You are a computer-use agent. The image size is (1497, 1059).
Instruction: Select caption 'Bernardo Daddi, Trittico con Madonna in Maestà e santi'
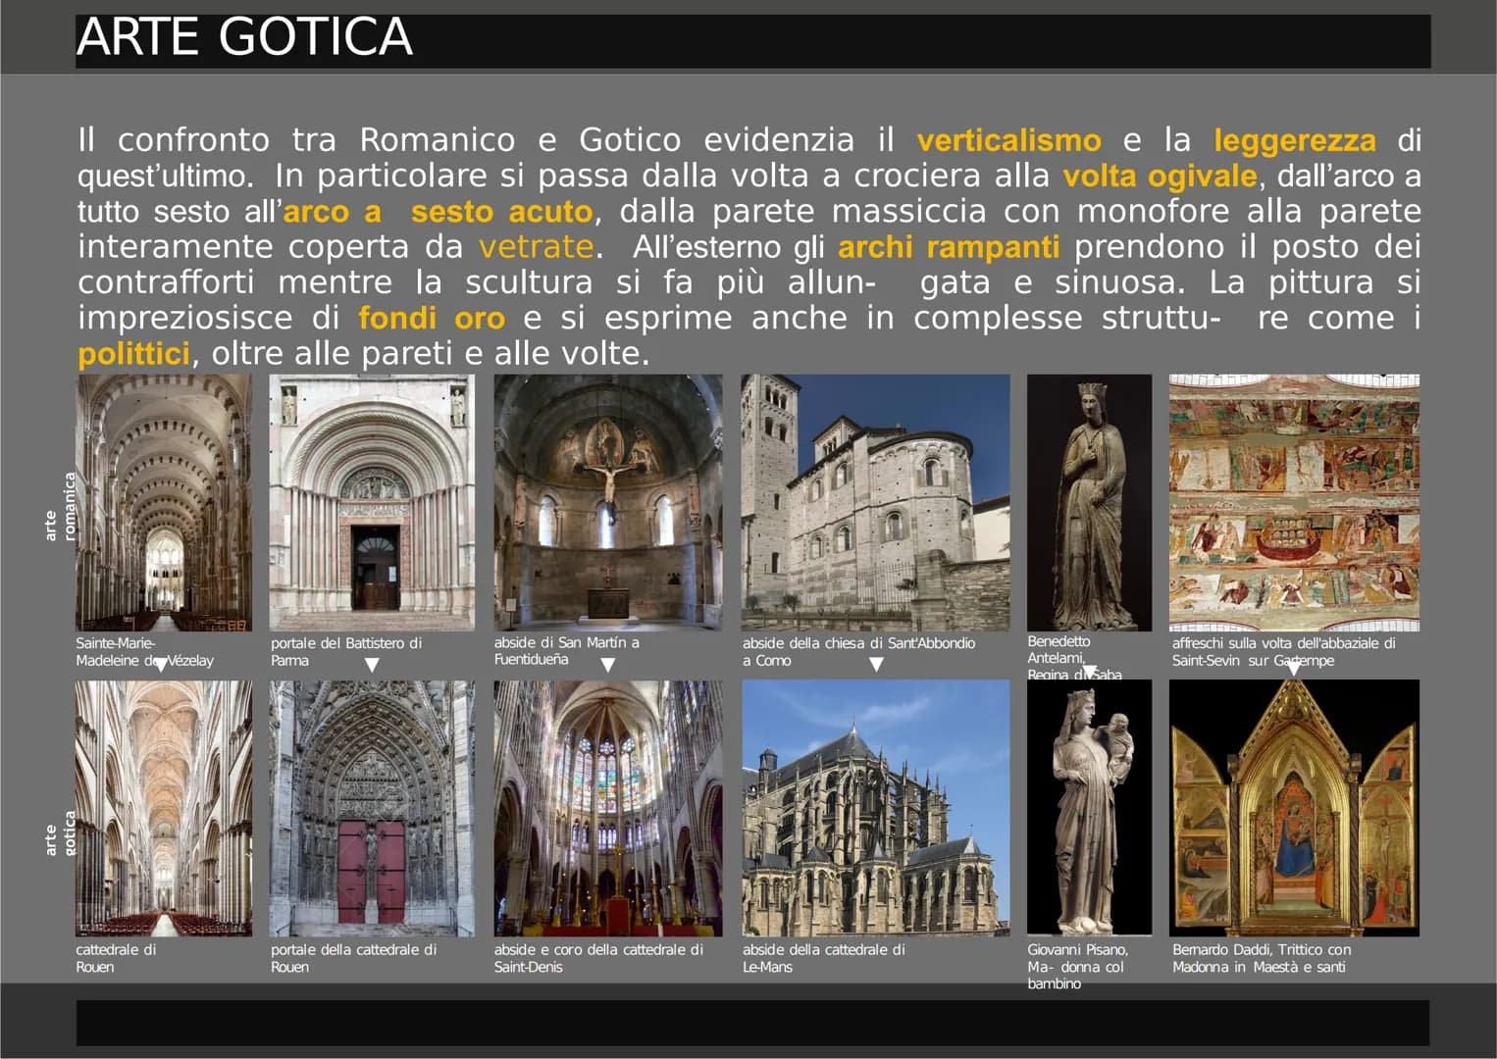(1262, 958)
